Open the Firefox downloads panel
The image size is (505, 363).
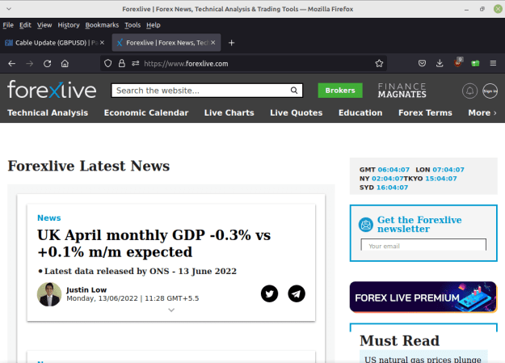pos(440,64)
